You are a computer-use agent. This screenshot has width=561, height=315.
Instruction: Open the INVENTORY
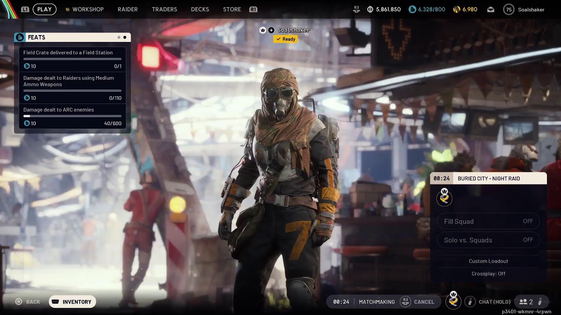tap(72, 301)
